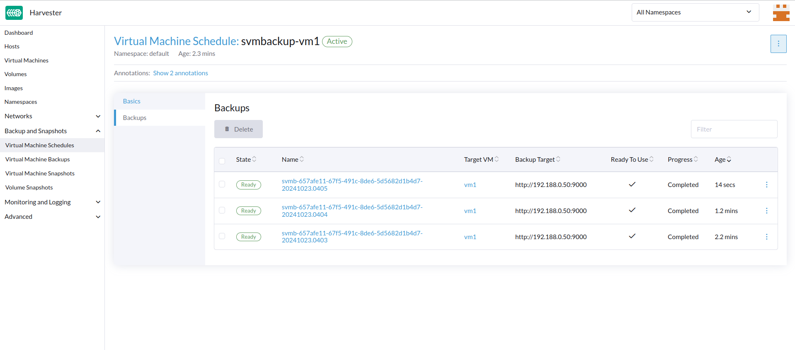Open row actions for backup 20241023.0404

(x=766, y=211)
